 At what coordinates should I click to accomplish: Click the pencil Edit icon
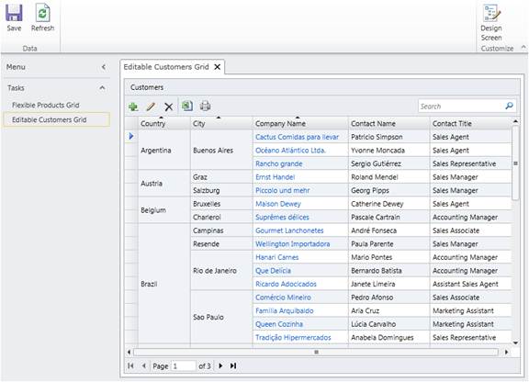(151, 107)
